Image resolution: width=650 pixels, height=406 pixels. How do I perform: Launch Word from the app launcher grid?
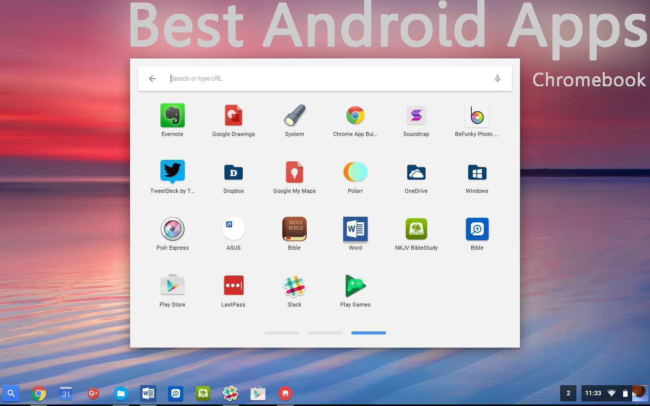click(355, 229)
